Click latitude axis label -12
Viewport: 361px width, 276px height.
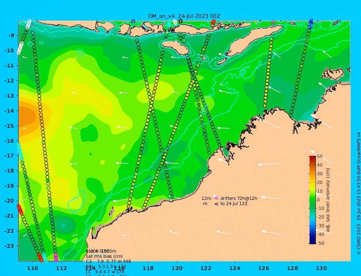tap(9, 81)
